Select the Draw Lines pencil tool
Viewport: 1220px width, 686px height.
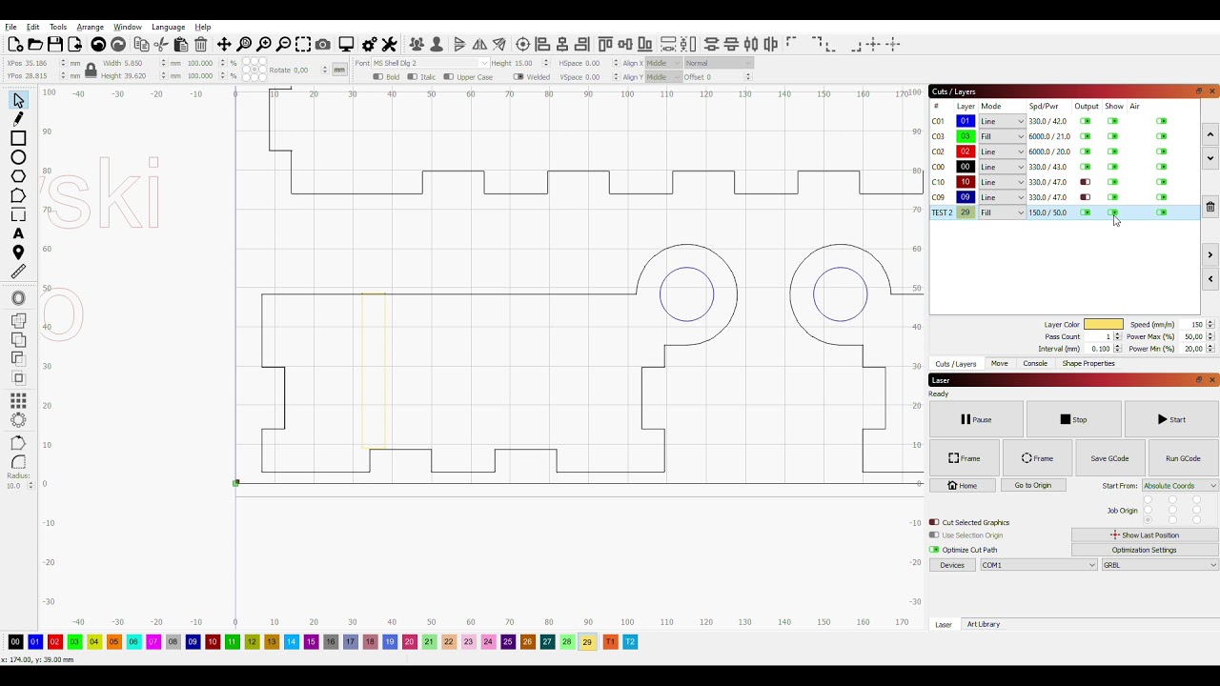(18, 119)
